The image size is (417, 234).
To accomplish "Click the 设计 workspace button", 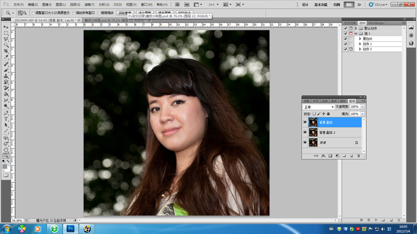I will 305,5.
